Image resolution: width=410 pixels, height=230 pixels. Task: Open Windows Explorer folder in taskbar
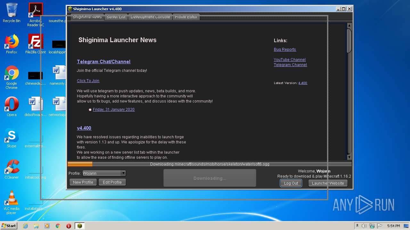pos(36,226)
